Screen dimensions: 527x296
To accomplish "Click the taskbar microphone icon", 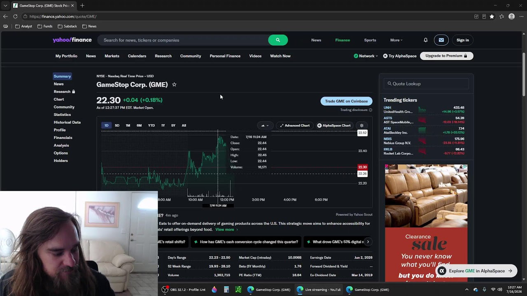I will point(484,289).
